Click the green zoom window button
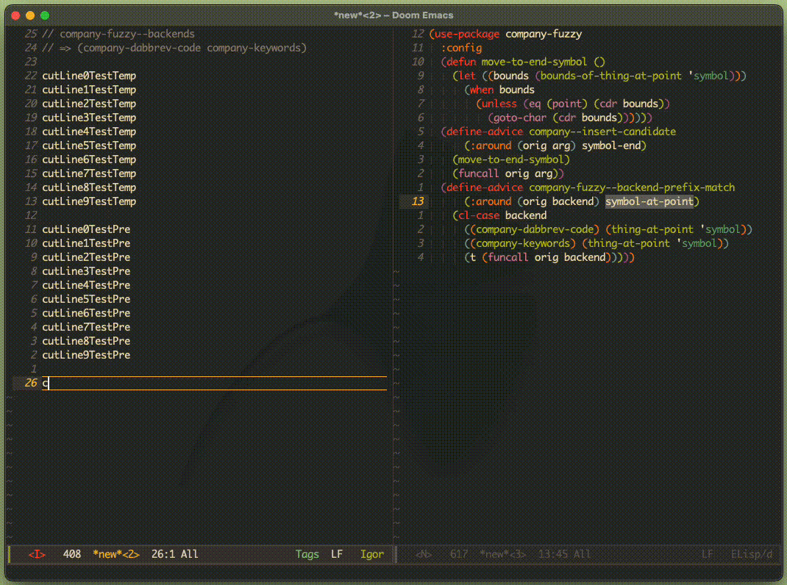787x585 pixels. [45, 15]
